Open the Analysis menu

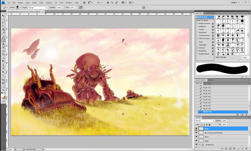(x=49, y=3)
